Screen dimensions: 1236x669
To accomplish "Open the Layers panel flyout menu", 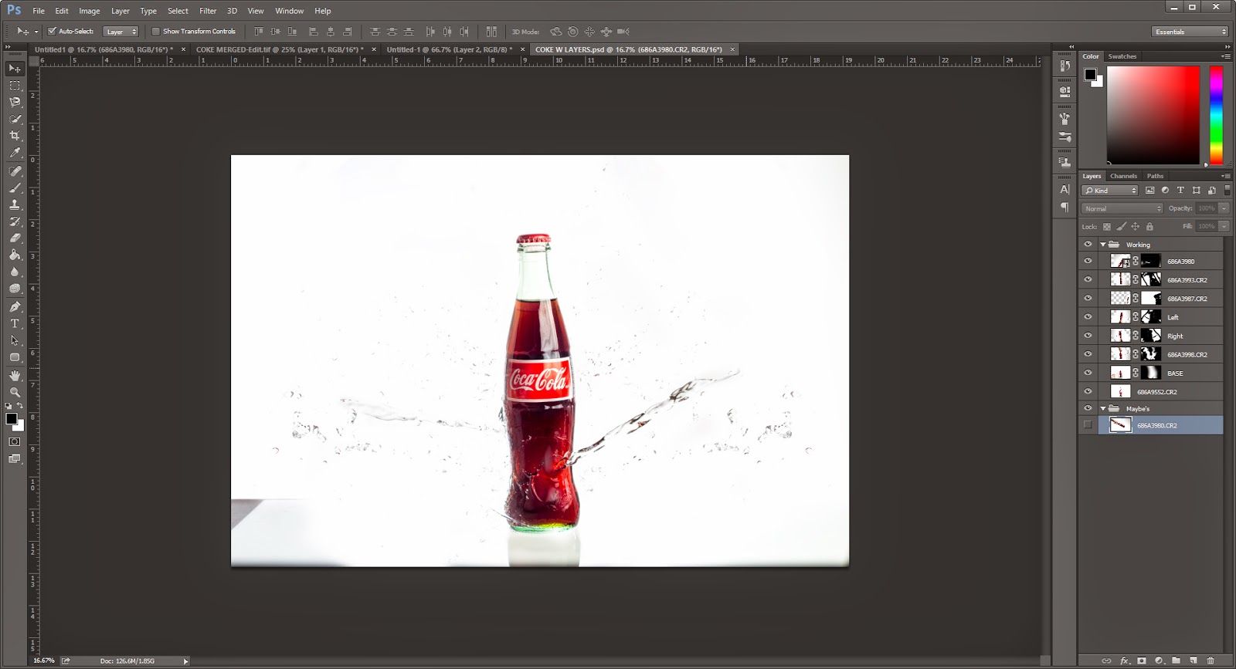I will click(x=1225, y=177).
